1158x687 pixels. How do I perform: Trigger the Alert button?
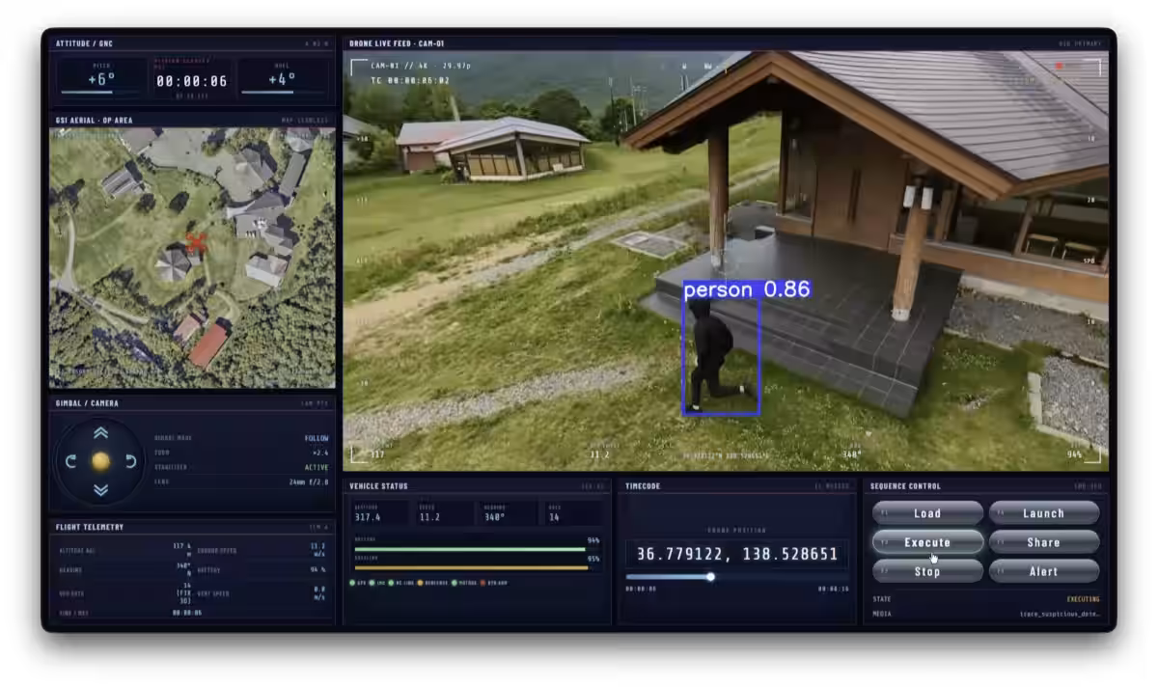(1043, 571)
